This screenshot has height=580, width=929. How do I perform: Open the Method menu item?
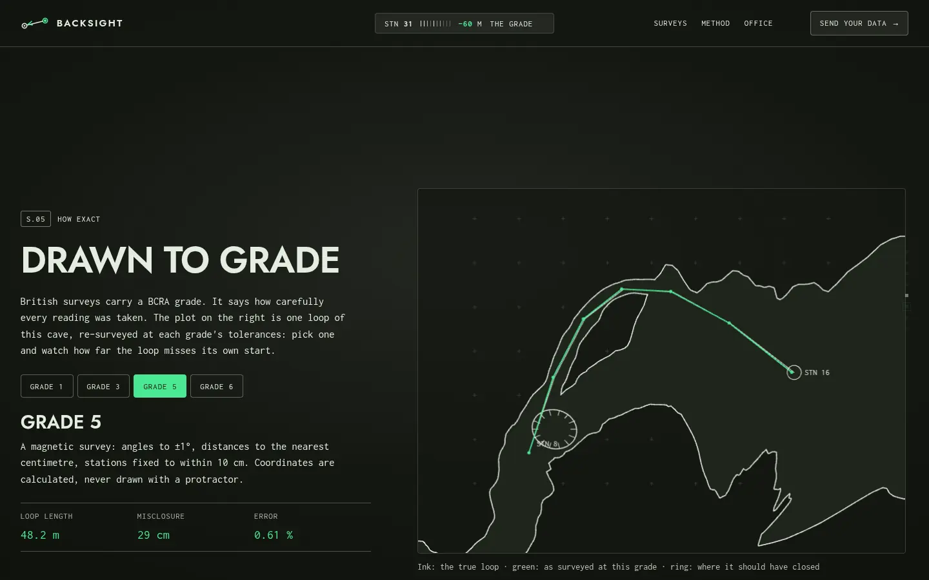715,23
